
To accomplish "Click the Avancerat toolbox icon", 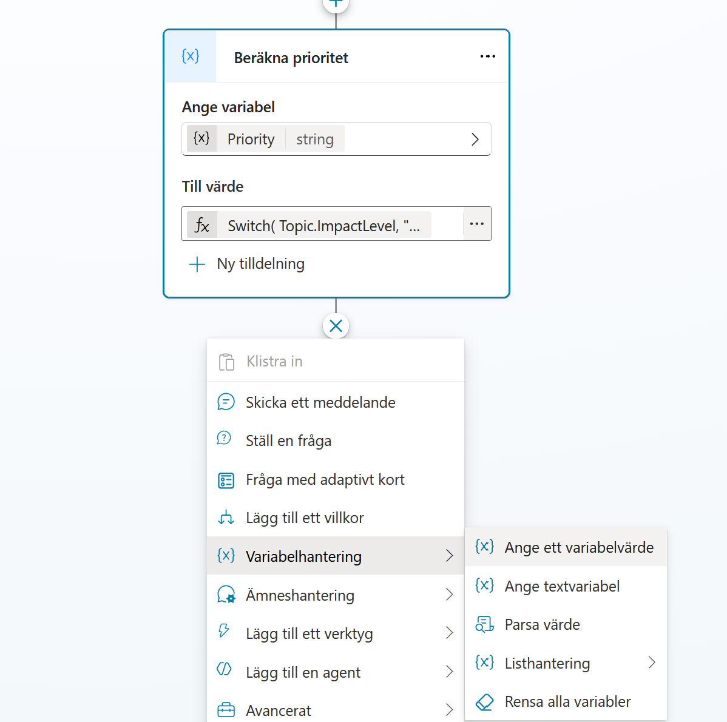I will 226,710.
